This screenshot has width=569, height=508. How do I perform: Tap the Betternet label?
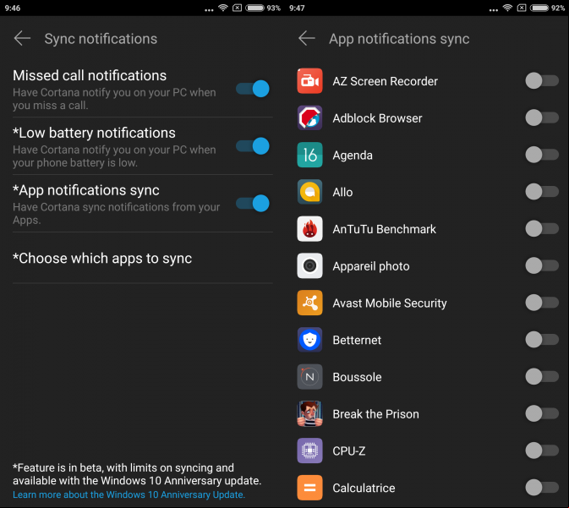click(x=357, y=341)
